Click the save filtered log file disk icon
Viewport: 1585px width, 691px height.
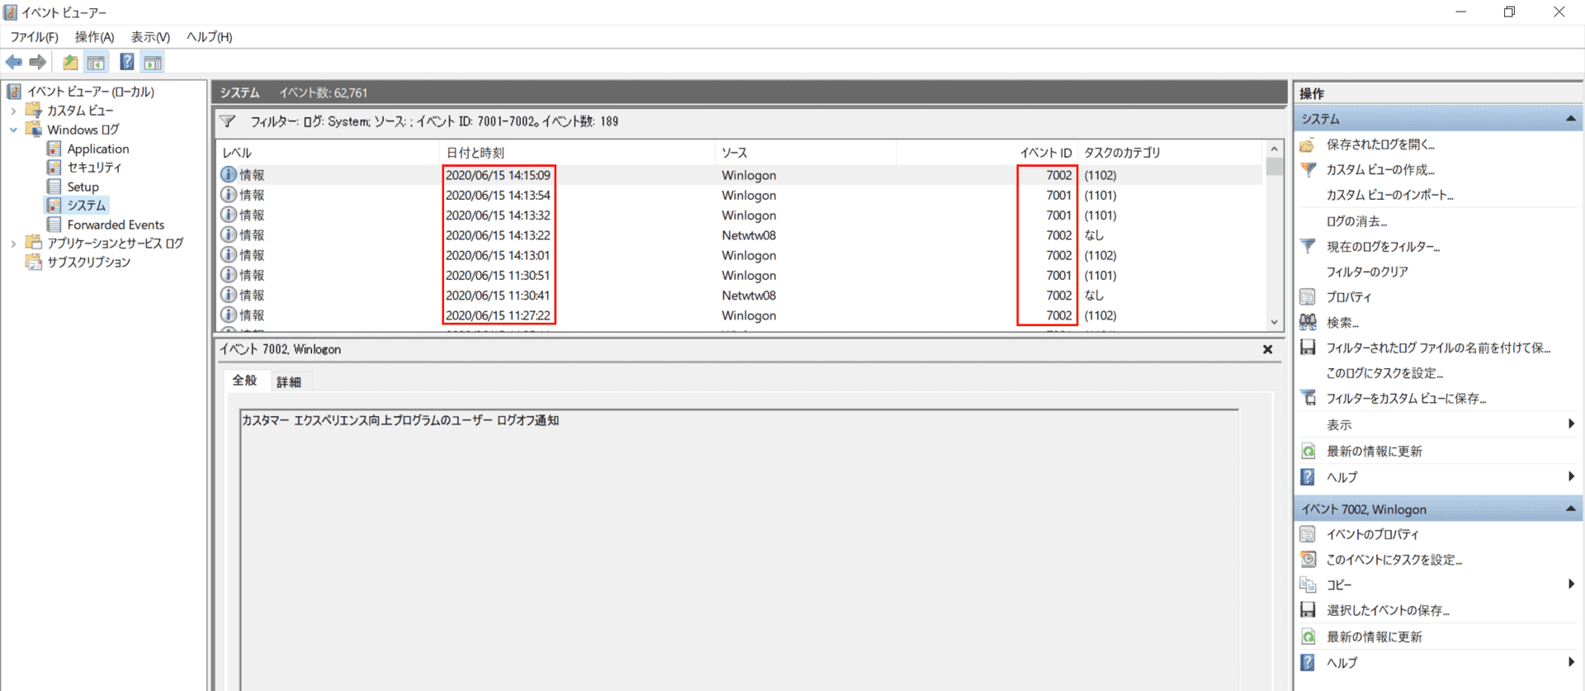pyautogui.click(x=1308, y=348)
